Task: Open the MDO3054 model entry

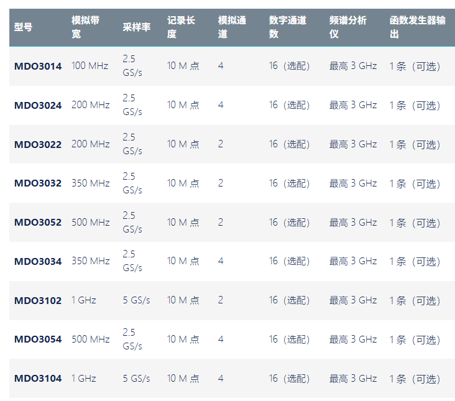Action: coord(38,339)
